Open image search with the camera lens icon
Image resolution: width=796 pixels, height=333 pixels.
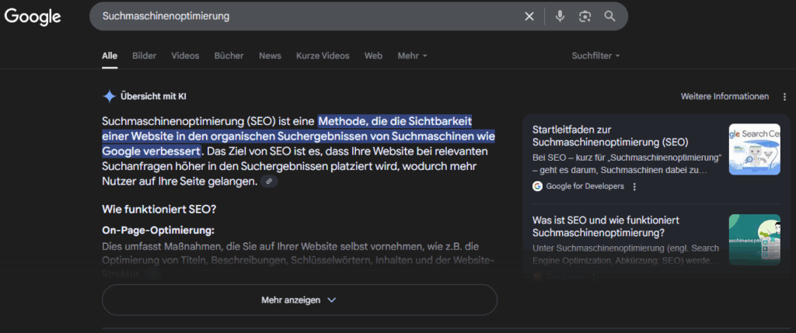point(585,16)
